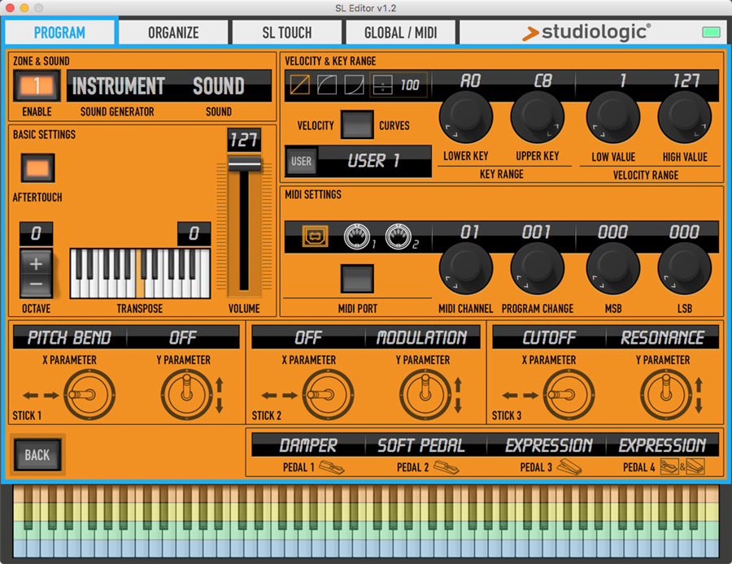Image resolution: width=732 pixels, height=564 pixels.
Task: Select MIDI DIN port 1 icon
Action: [357, 236]
